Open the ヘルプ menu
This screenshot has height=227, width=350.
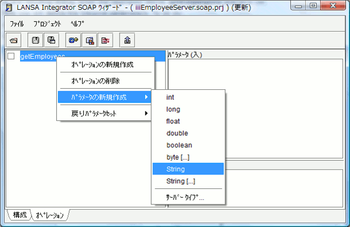pyautogui.click(x=77, y=24)
